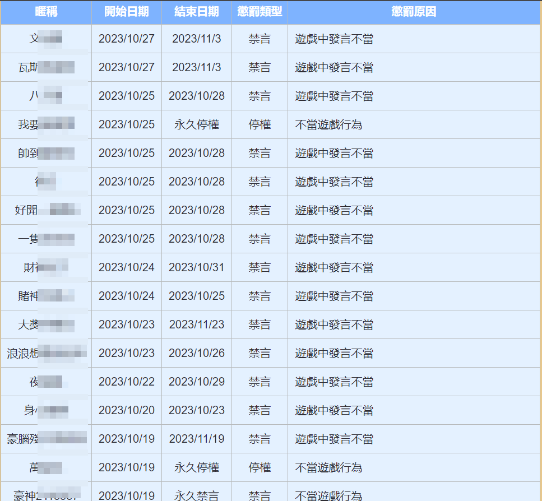
Task: Click the nickname starting with 豪腦殘
Action: pos(47,439)
